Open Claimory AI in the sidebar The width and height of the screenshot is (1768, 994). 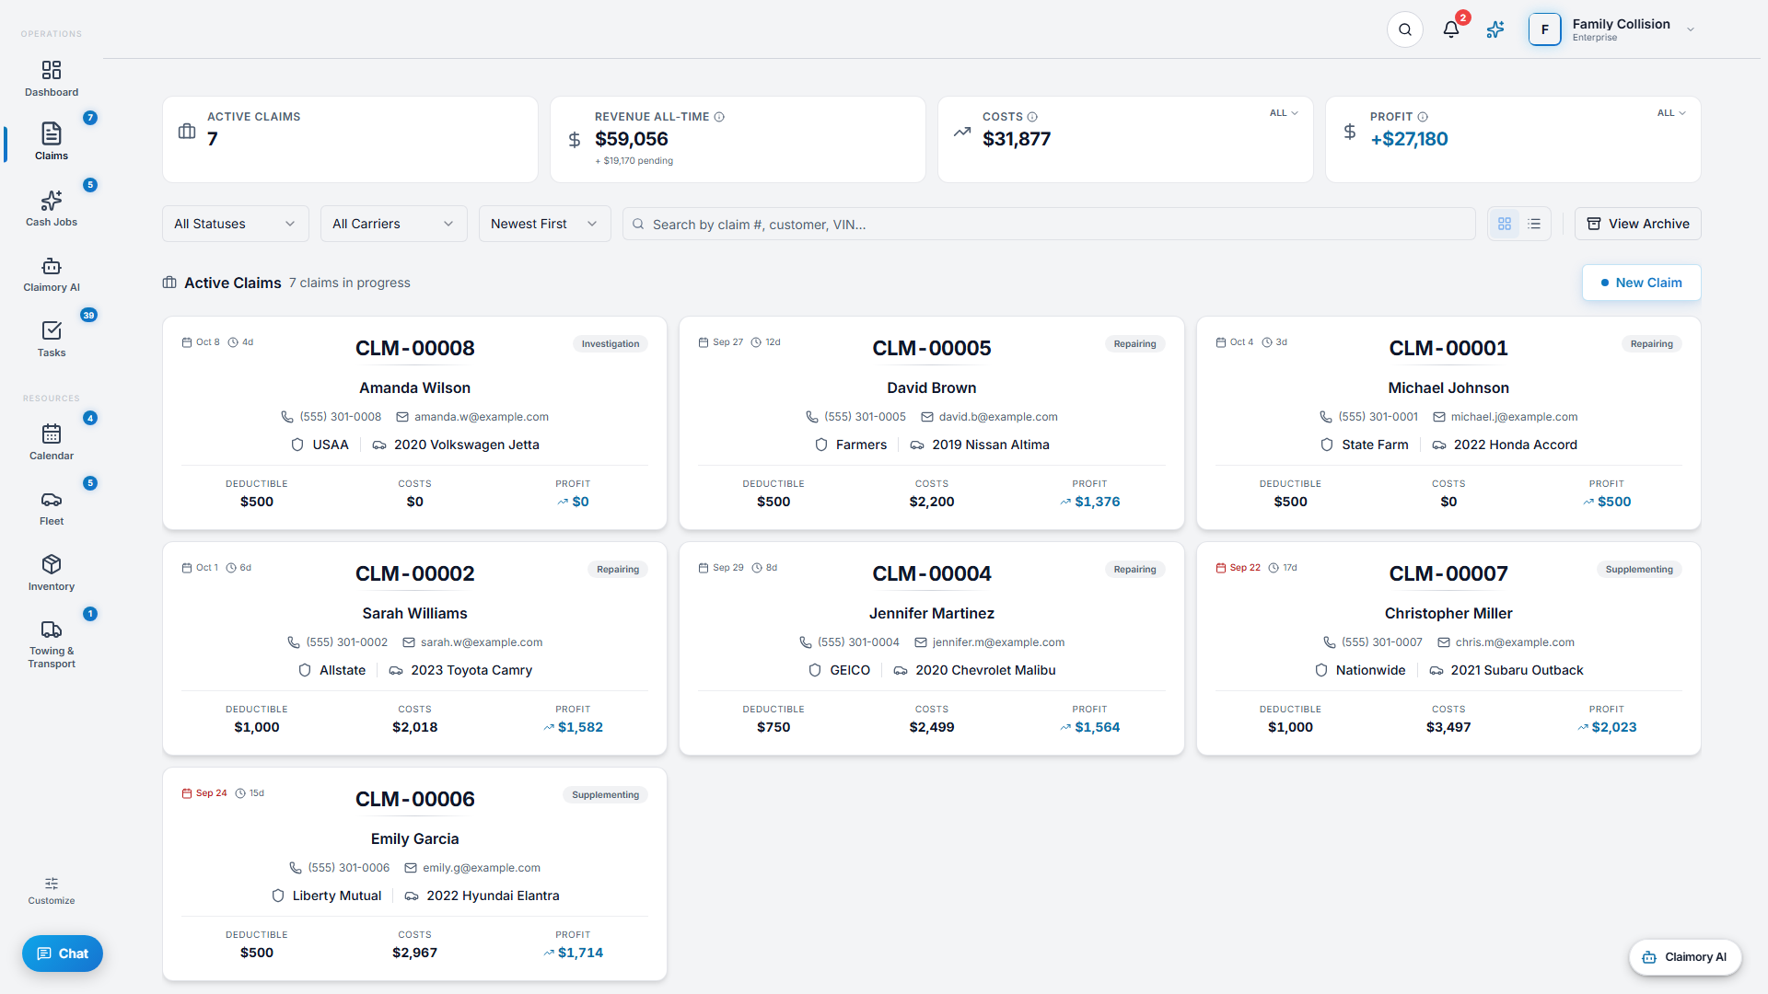(x=52, y=275)
